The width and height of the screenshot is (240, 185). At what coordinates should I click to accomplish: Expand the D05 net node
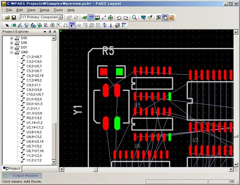tap(12, 38)
